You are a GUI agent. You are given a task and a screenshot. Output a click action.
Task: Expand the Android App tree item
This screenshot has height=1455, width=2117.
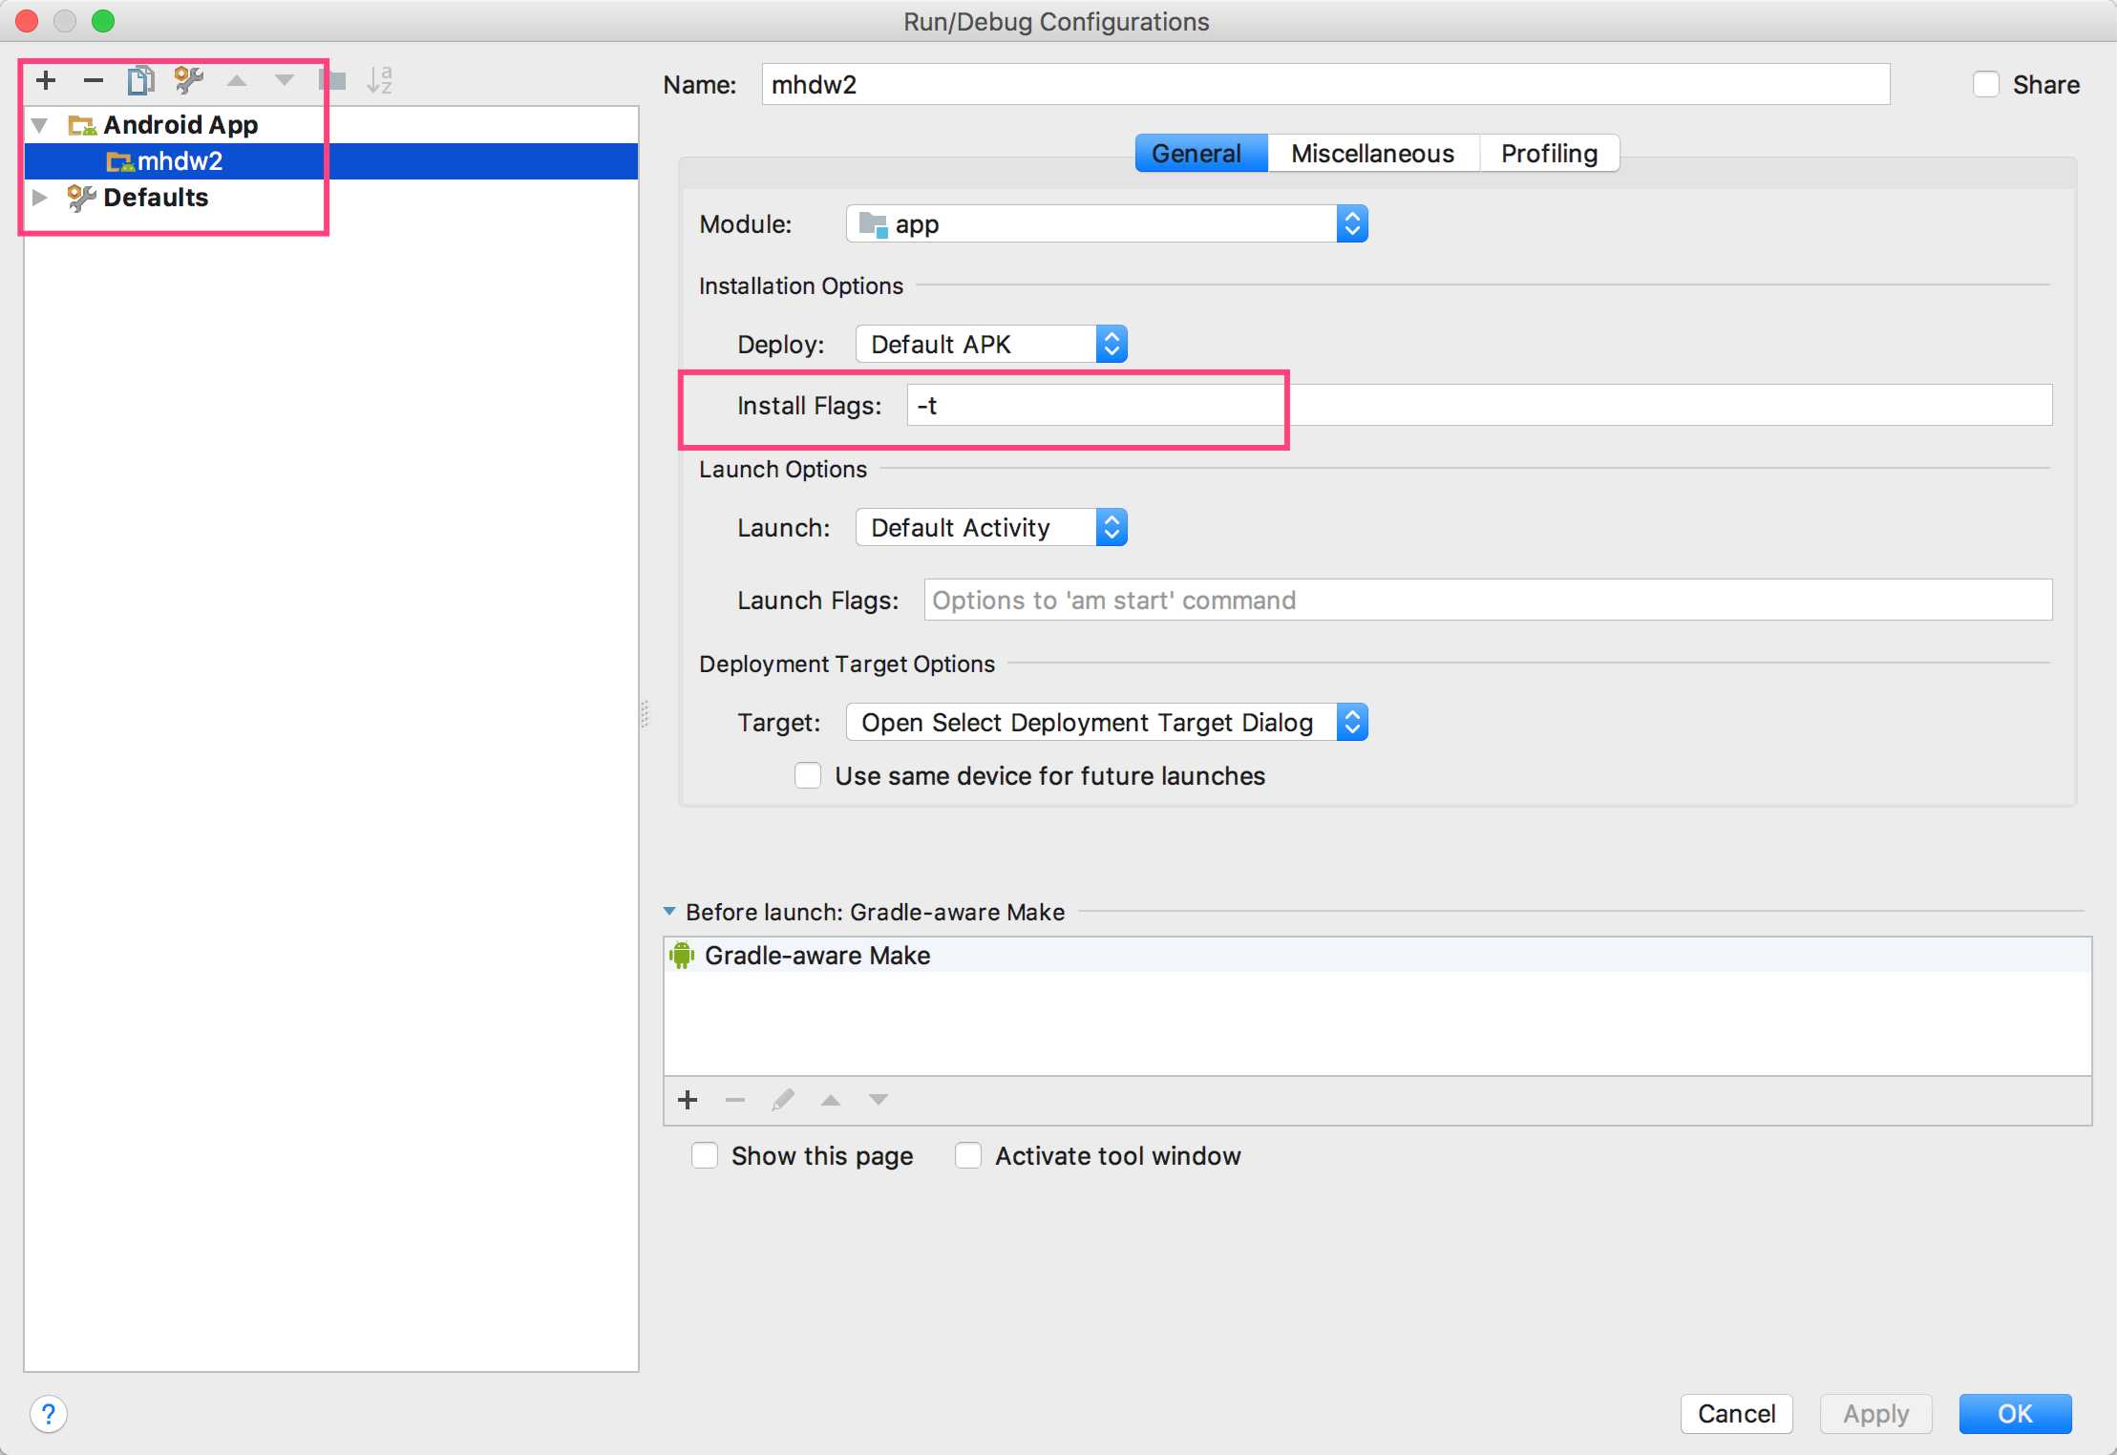(x=43, y=124)
